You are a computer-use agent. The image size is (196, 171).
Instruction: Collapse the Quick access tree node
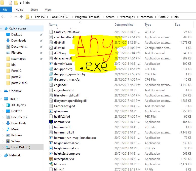point(1,28)
